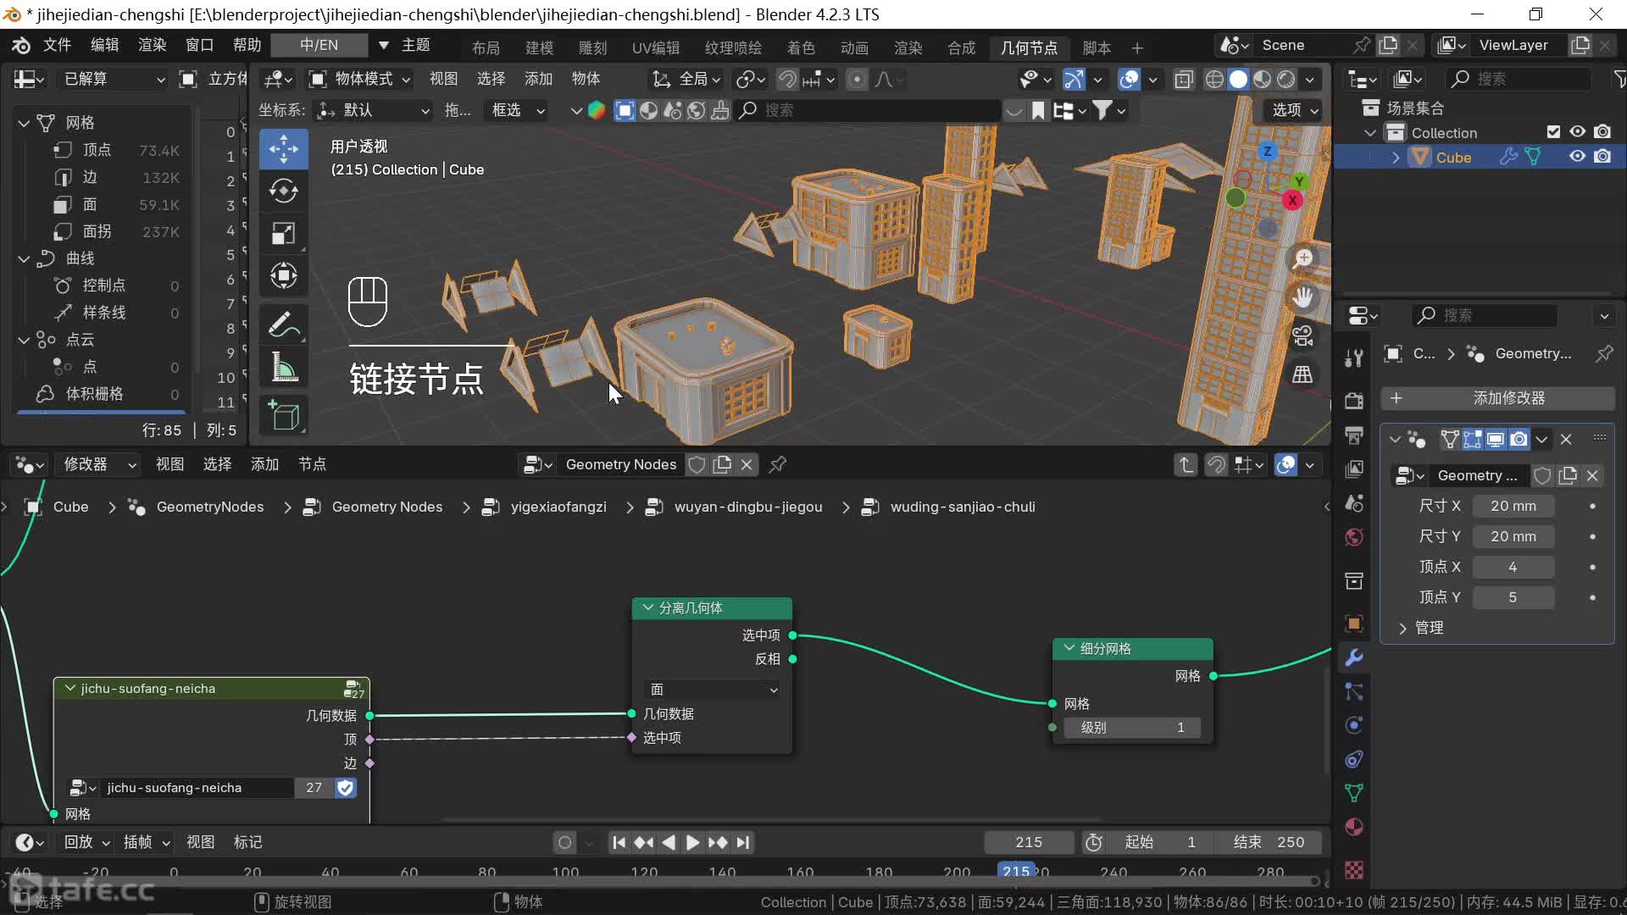Viewport: 1627px width, 915px height.
Task: Select the Rotate tool
Action: (x=283, y=191)
